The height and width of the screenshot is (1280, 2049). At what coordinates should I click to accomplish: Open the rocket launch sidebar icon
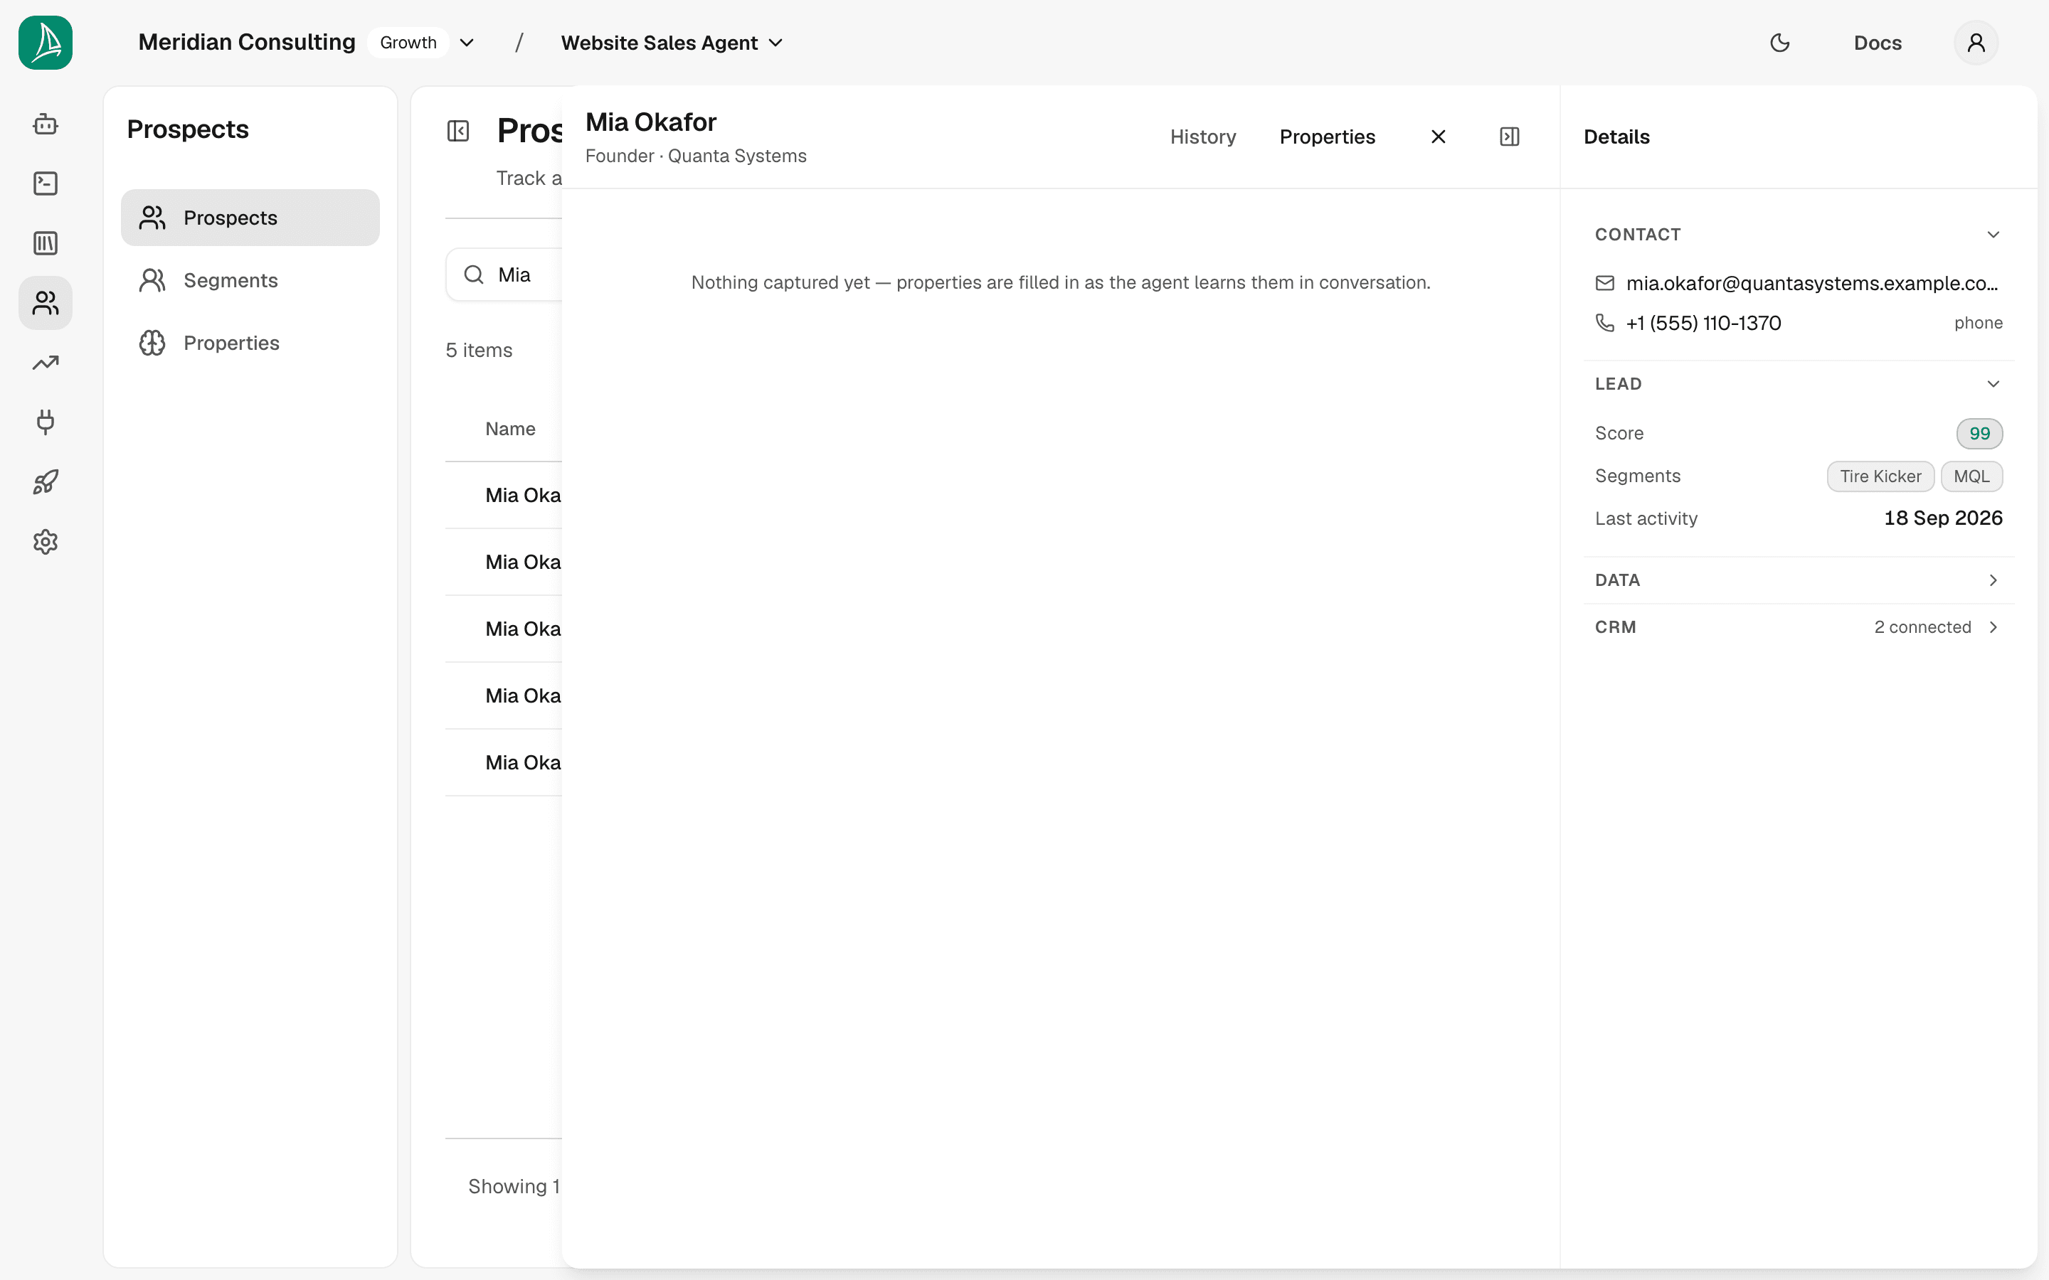[46, 483]
